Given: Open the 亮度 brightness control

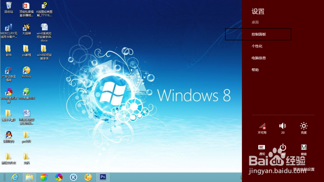Looking at the screenshot, I should point(304,128).
